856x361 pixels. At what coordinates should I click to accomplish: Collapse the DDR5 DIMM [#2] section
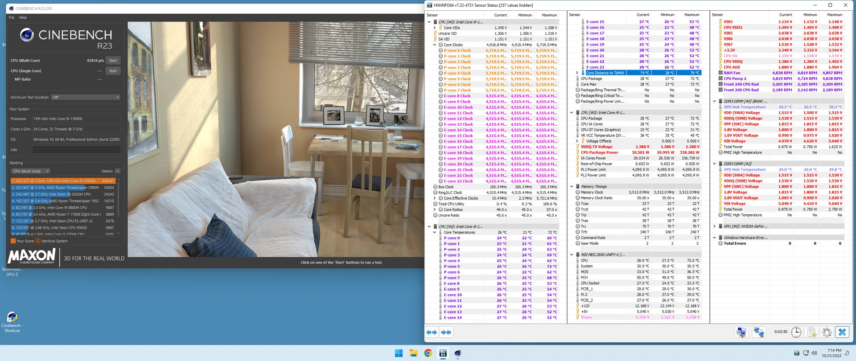(x=714, y=164)
